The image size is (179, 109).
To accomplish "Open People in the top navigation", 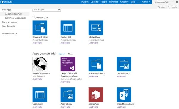I will [x=104, y=2].
